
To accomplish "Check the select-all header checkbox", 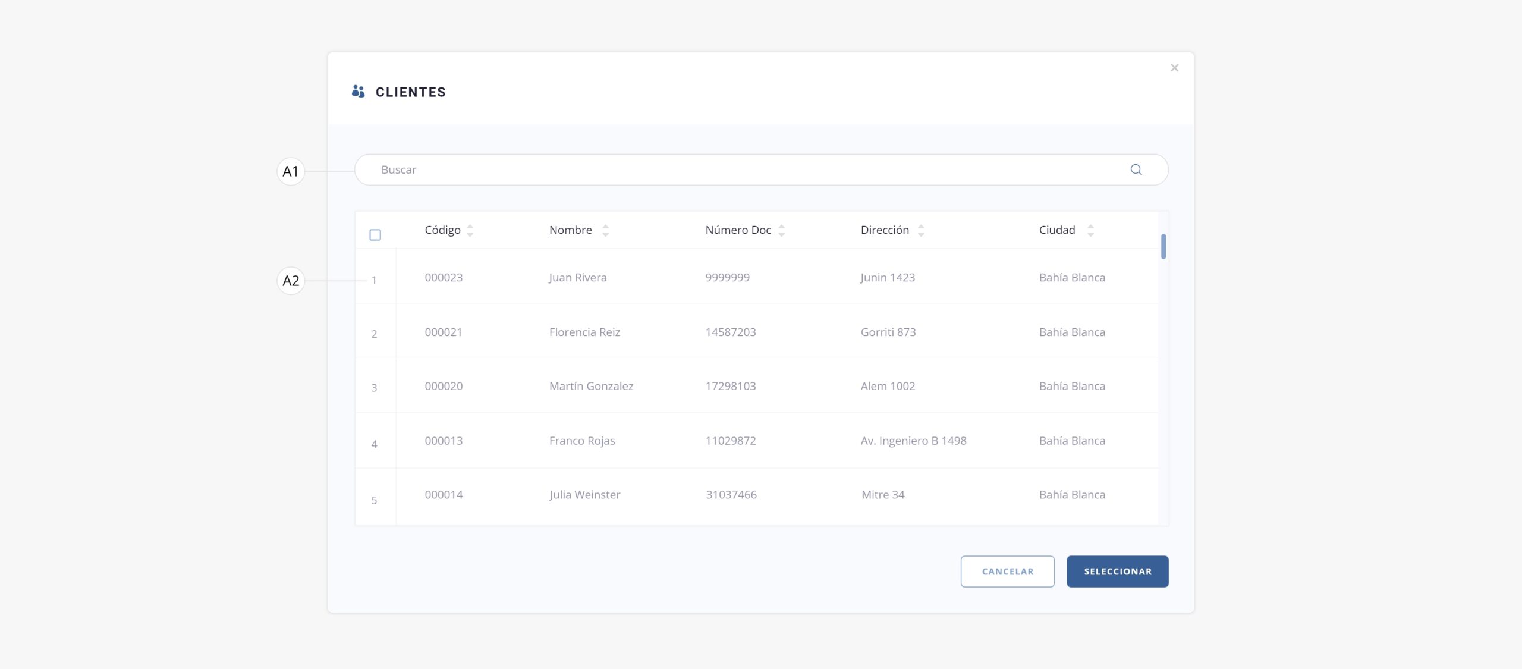I will (375, 235).
